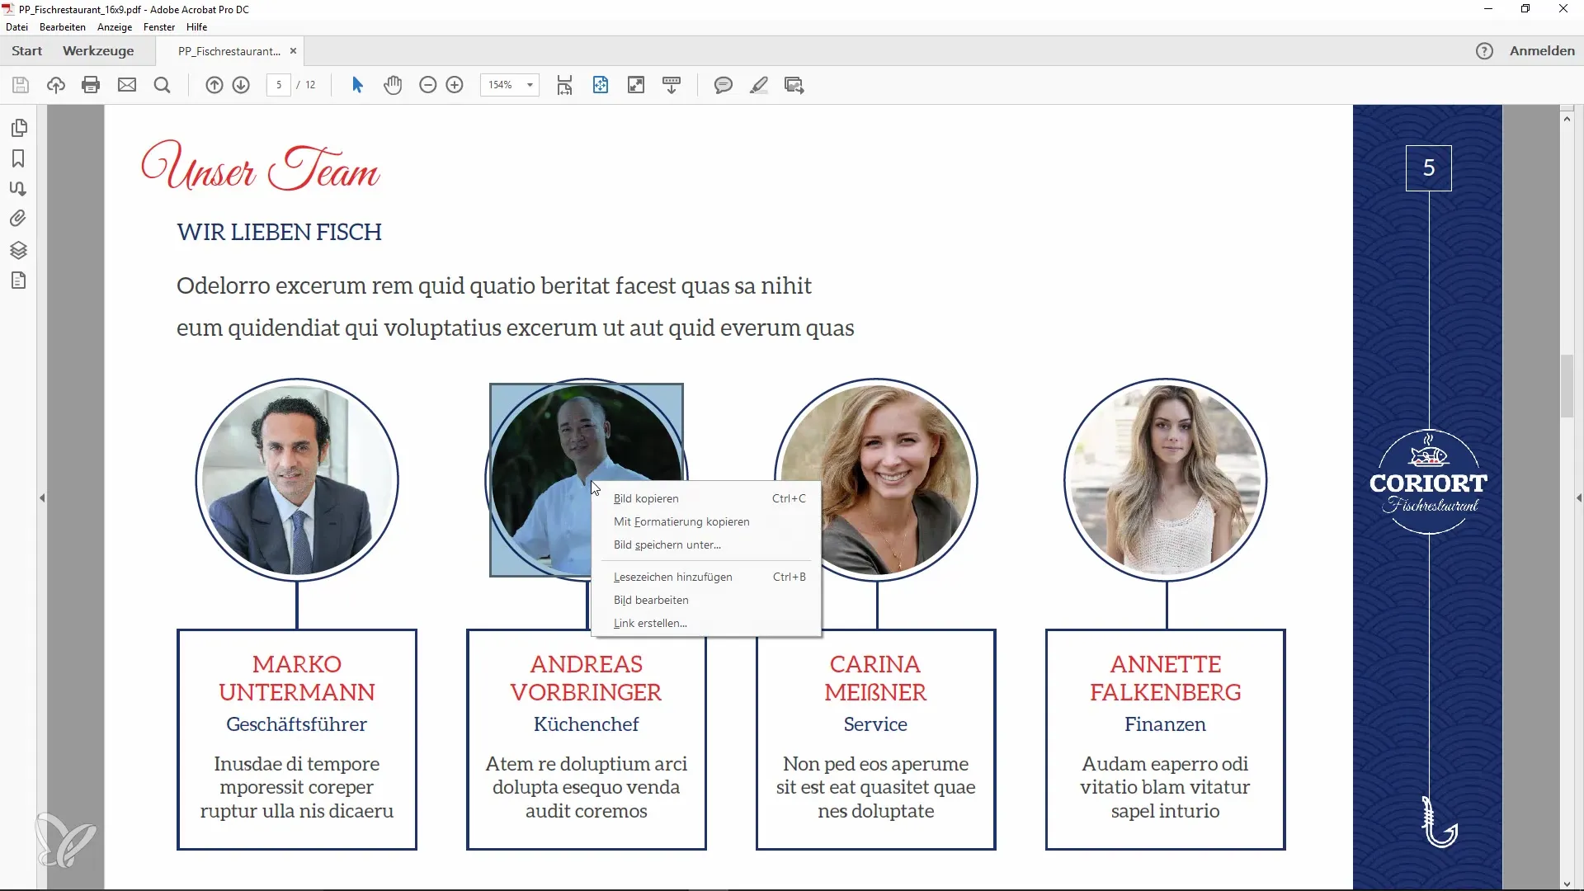1584x891 pixels.
Task: Click the cloud upload icon
Action: (x=56, y=85)
